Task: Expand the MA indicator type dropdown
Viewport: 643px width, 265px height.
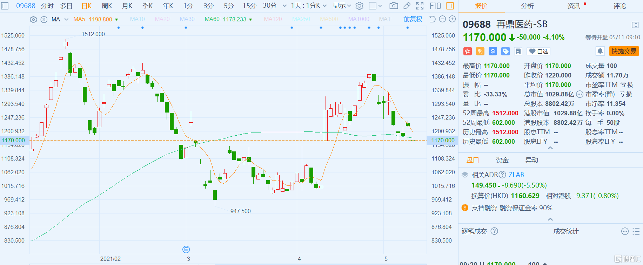Action: (x=66, y=19)
